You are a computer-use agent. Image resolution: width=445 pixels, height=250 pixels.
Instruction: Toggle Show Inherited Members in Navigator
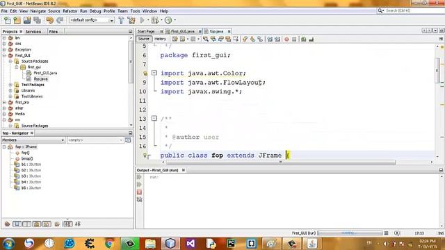(x=7, y=224)
